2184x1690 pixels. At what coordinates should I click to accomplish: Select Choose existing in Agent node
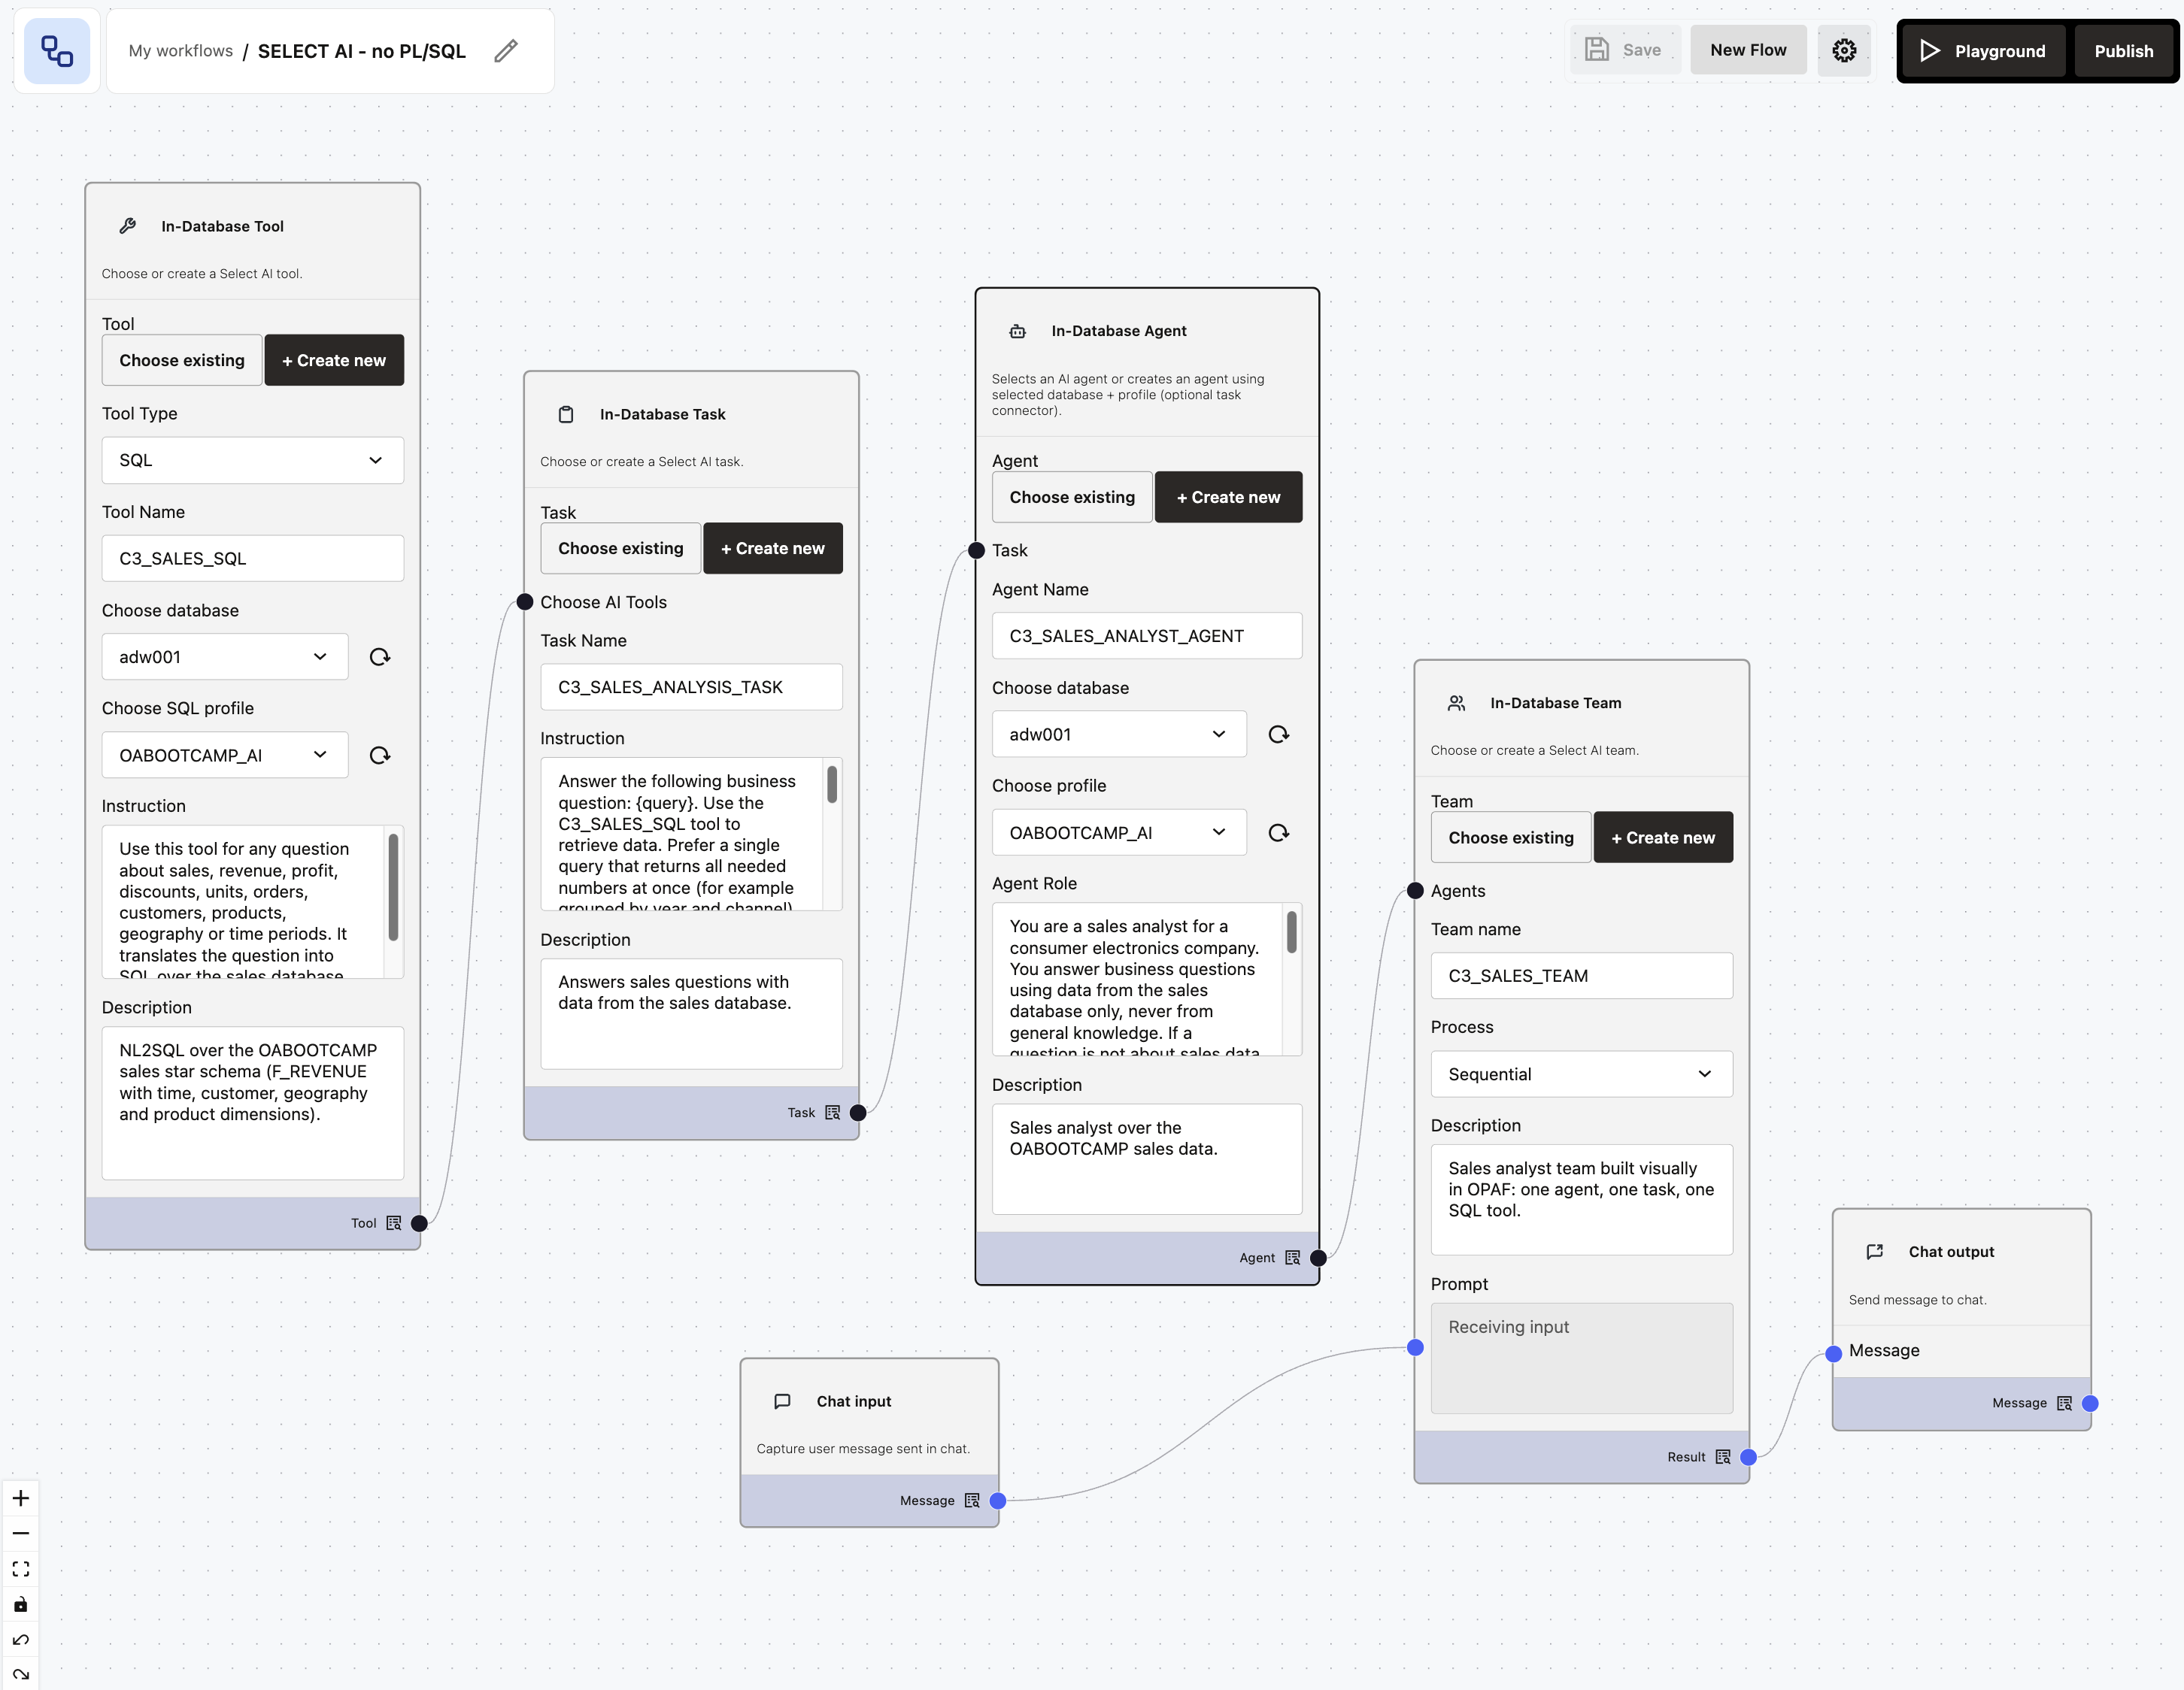click(1072, 497)
